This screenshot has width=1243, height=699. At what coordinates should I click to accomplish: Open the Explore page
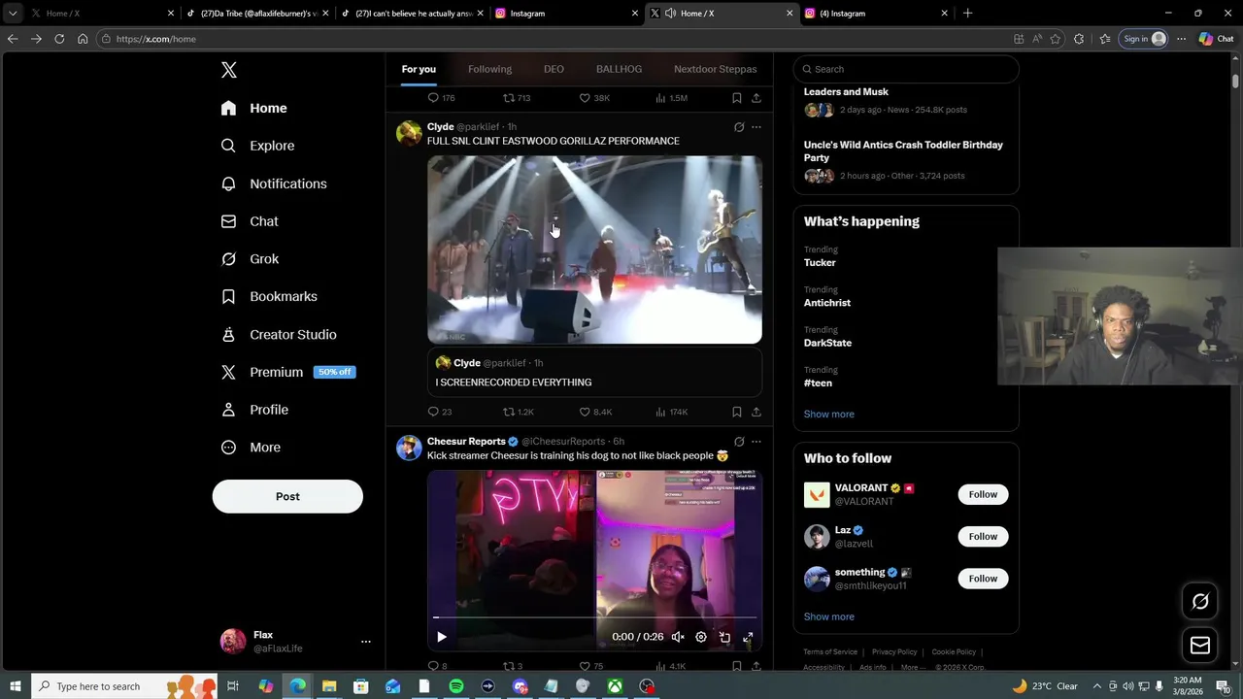[x=257, y=146]
